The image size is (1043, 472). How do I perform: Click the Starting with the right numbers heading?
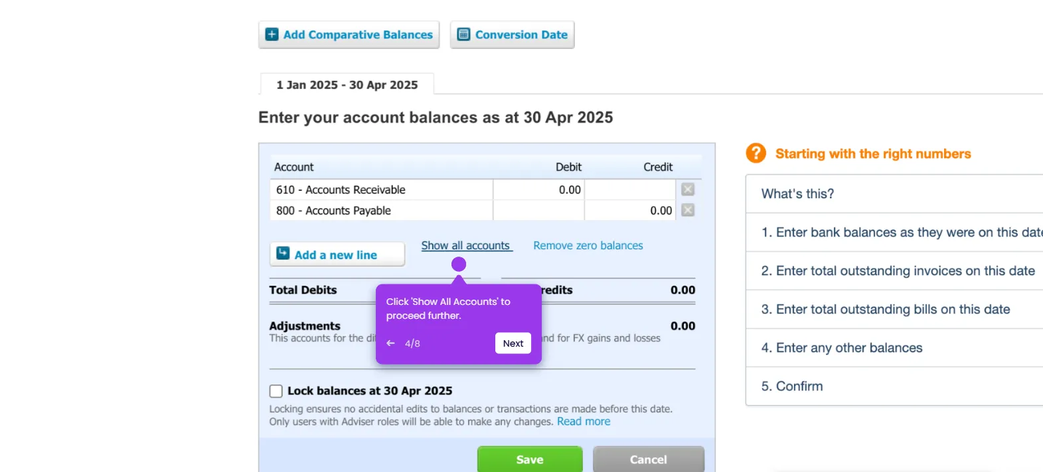point(873,154)
